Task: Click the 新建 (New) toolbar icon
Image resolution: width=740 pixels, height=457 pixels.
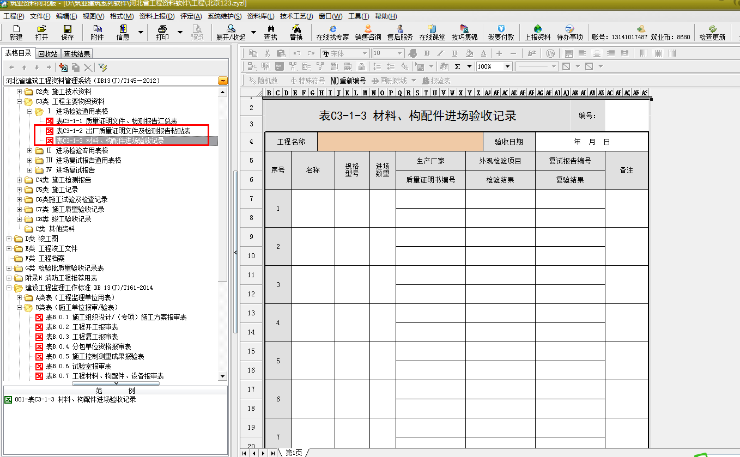Action: click(x=16, y=32)
